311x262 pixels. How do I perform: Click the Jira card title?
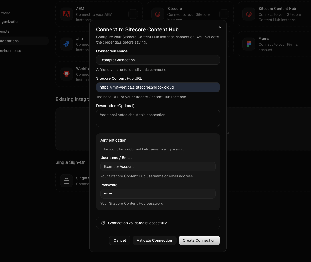click(79, 39)
